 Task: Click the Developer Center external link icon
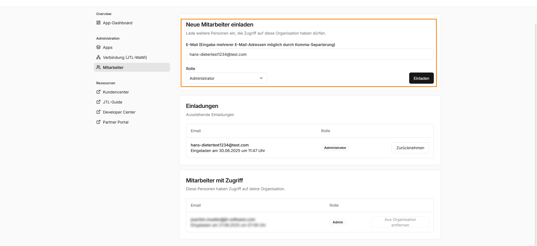pos(98,112)
